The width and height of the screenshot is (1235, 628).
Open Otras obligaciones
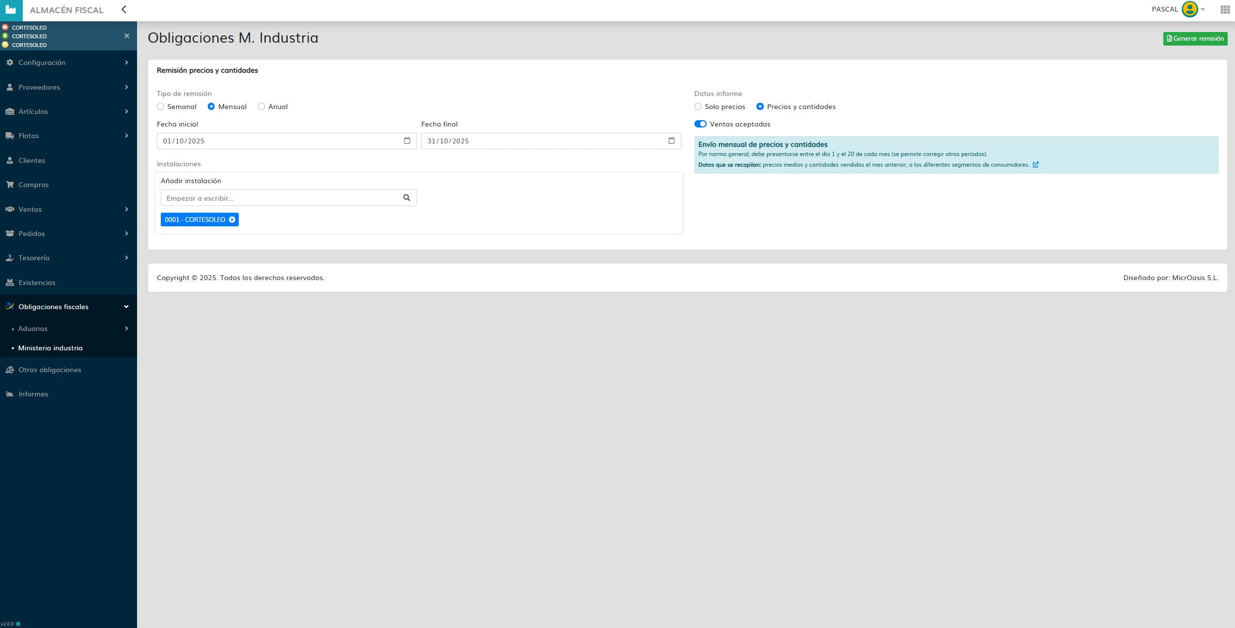coord(68,370)
